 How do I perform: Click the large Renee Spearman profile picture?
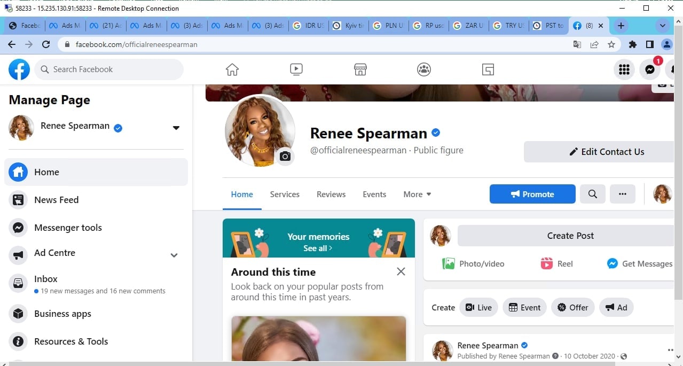[x=260, y=130]
